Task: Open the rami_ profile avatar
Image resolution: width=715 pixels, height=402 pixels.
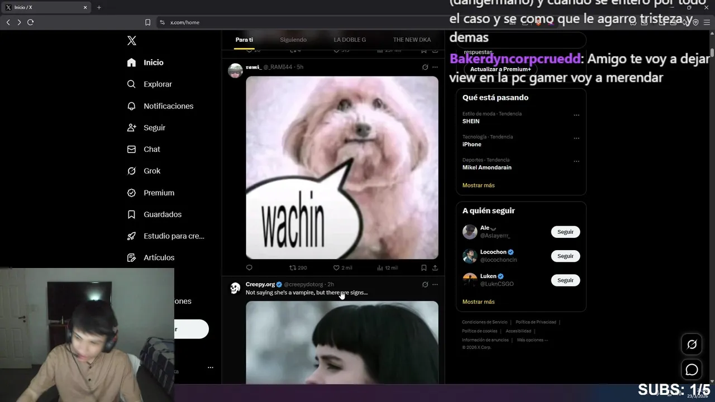Action: pos(236,71)
